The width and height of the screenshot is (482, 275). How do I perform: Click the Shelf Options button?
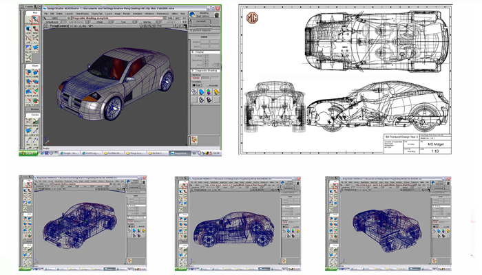[x=202, y=16]
